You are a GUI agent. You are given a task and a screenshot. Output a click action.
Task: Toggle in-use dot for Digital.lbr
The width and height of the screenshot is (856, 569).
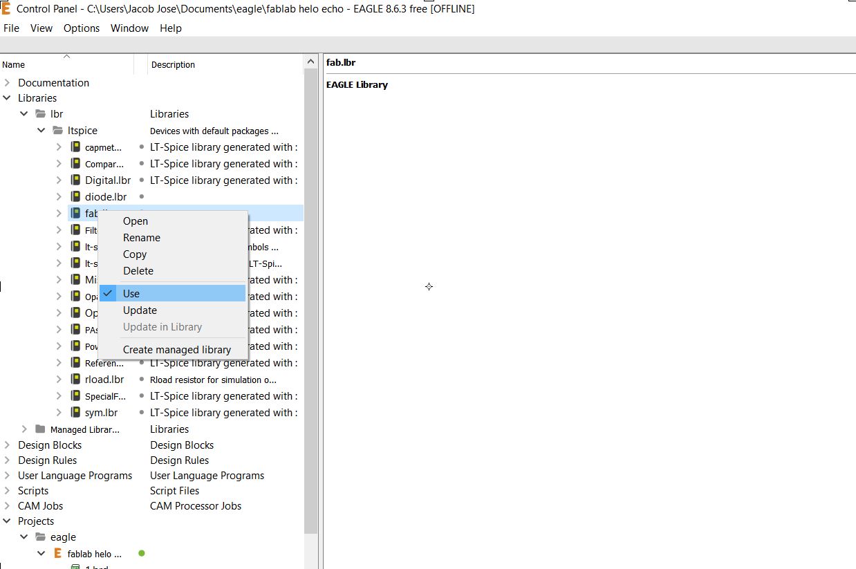click(142, 180)
